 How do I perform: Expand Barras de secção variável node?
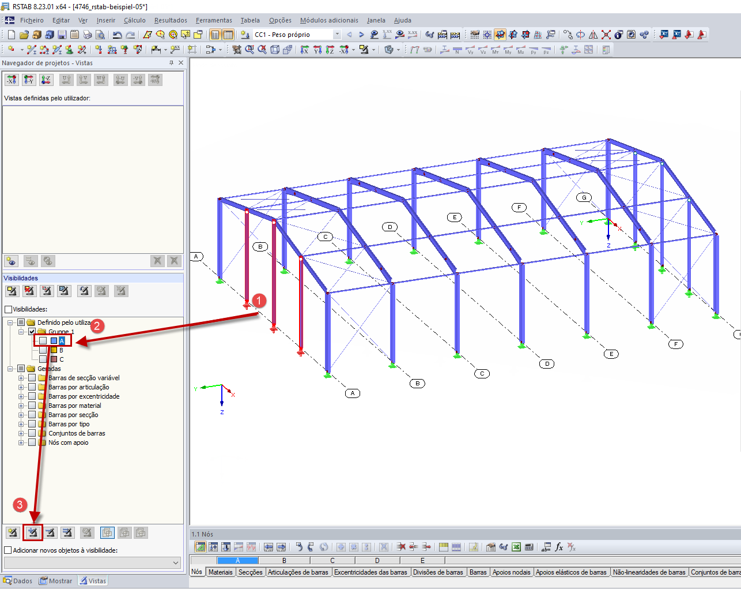[21, 378]
